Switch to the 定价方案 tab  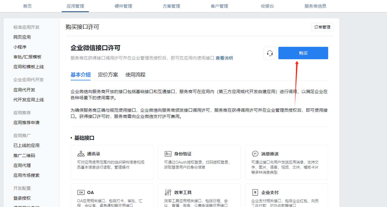(108, 75)
